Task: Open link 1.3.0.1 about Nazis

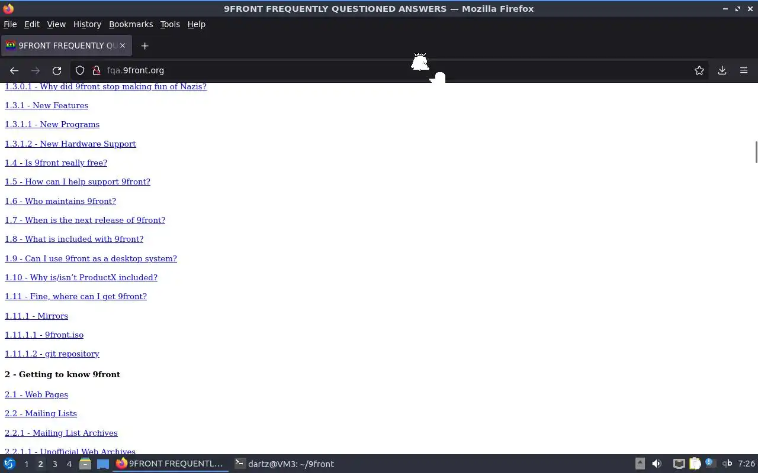Action: pyautogui.click(x=105, y=86)
